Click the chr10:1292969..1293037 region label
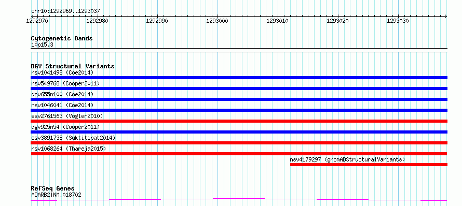This screenshot has height=206, width=462. (65, 11)
